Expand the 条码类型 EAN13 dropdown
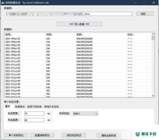Viewport: 159px width, 140px height. click(x=85, y=114)
